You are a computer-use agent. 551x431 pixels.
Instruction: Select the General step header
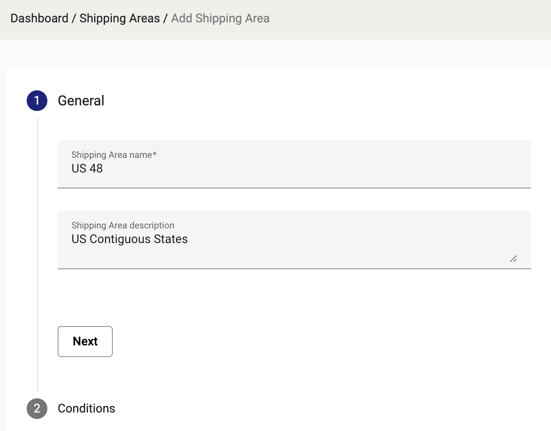(x=81, y=101)
